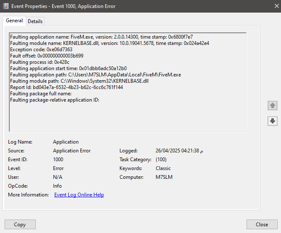Click the Computer value M7SLM
281x233 pixels.
click(x=164, y=177)
